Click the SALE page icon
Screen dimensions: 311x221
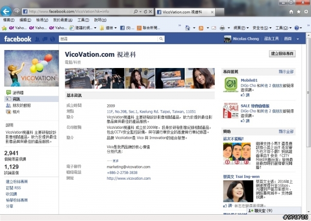tap(231, 110)
